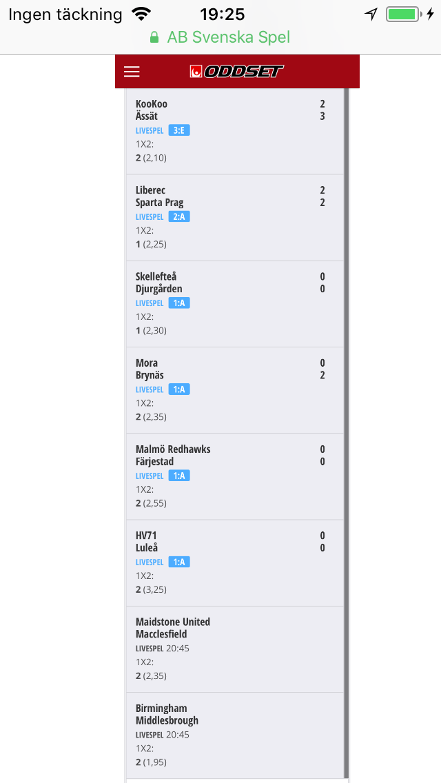
Task: Tap the 3:E period badge for KooKoo
Action: click(179, 131)
